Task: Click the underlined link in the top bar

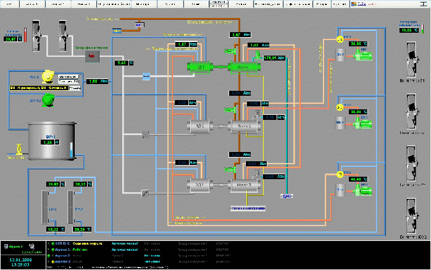Action: click(362, 4)
